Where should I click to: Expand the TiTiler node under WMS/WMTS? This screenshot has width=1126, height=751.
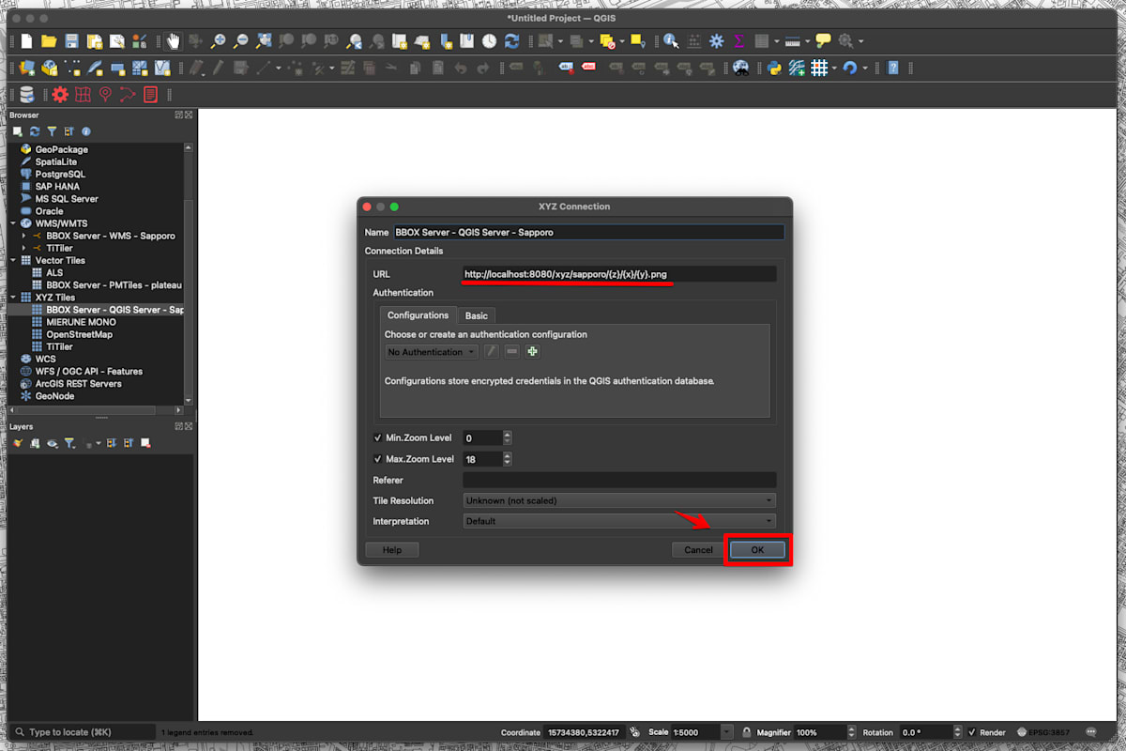(24, 248)
